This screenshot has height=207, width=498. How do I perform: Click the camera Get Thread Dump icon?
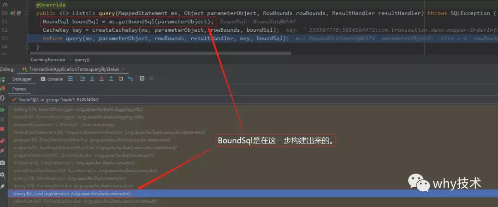click(x=3, y=163)
